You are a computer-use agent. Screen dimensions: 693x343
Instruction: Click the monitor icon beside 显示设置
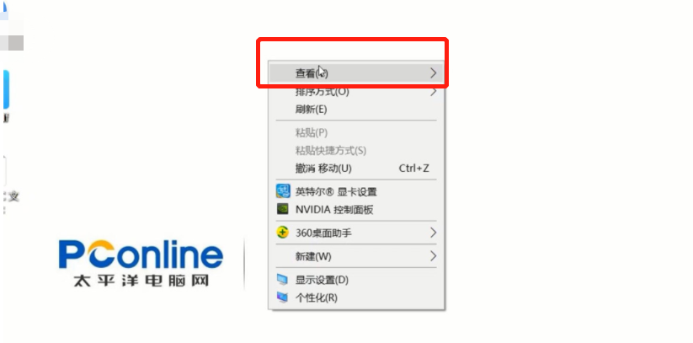tap(282, 280)
